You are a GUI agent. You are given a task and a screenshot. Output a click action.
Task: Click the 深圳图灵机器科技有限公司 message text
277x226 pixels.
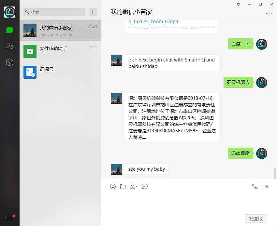coord(172,118)
